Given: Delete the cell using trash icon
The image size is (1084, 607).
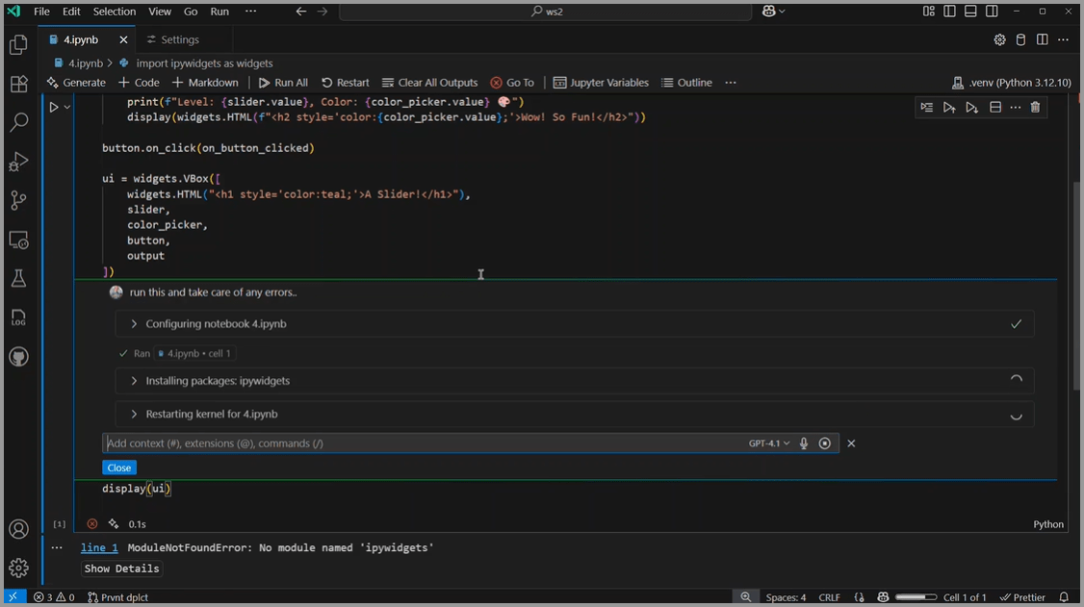Looking at the screenshot, I should [x=1035, y=108].
